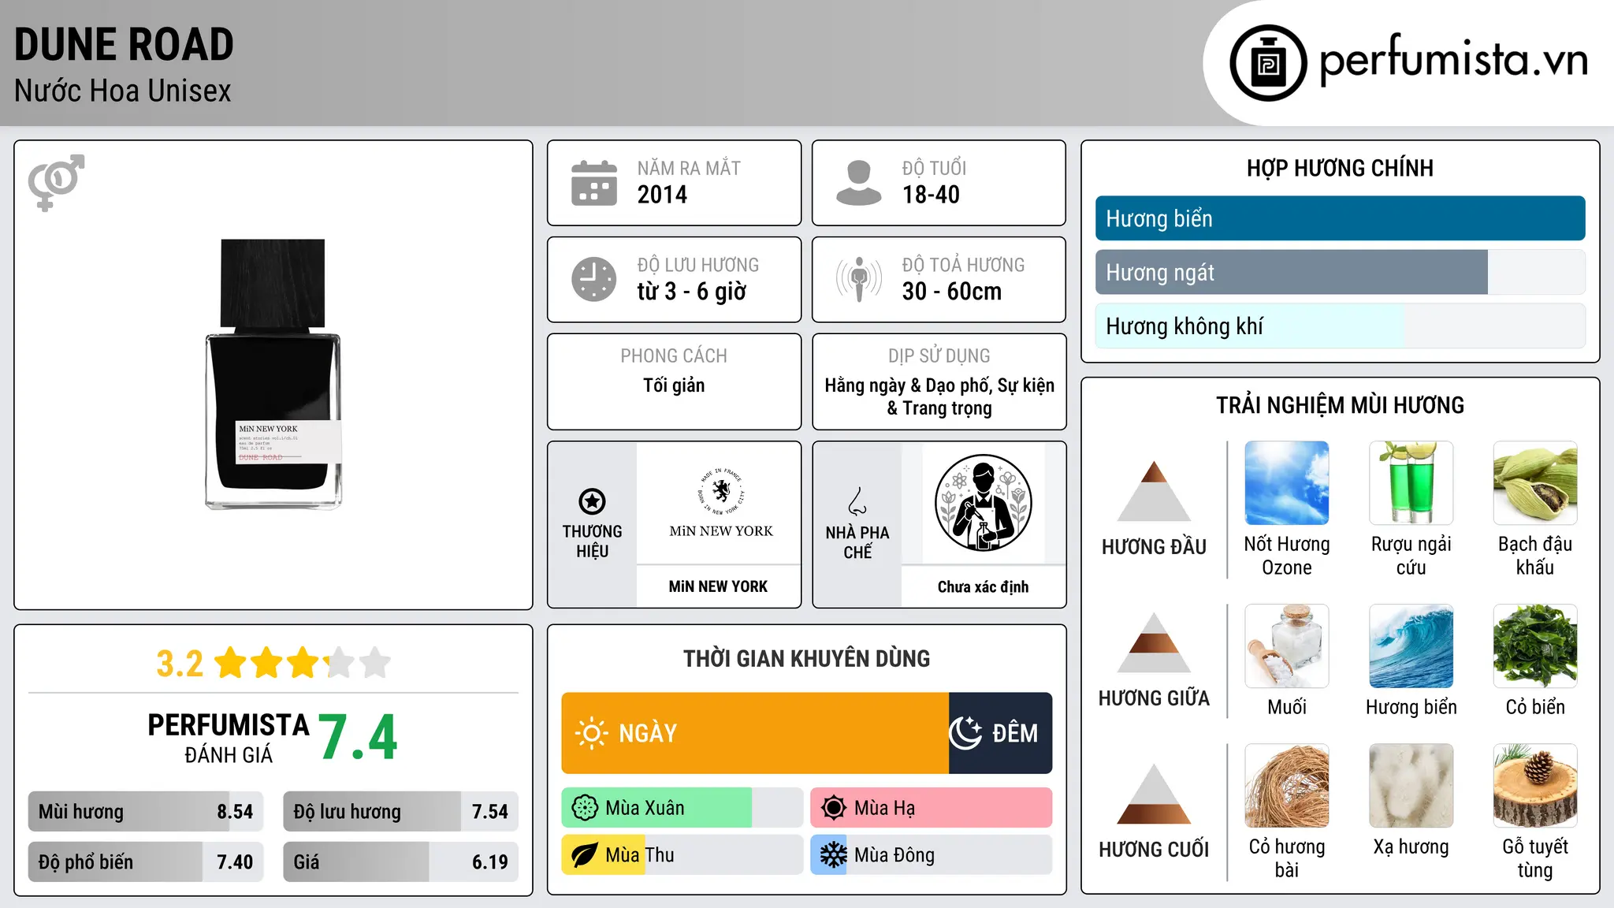The image size is (1614, 908).
Task: Click the nose icon above Nhà pha chế
Action: pos(857,501)
